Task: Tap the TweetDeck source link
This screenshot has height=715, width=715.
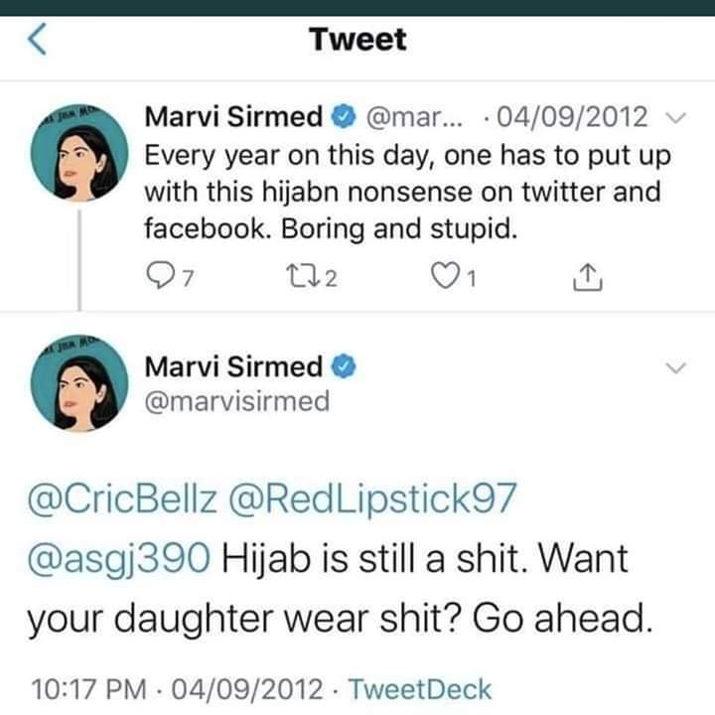Action: 421,688
